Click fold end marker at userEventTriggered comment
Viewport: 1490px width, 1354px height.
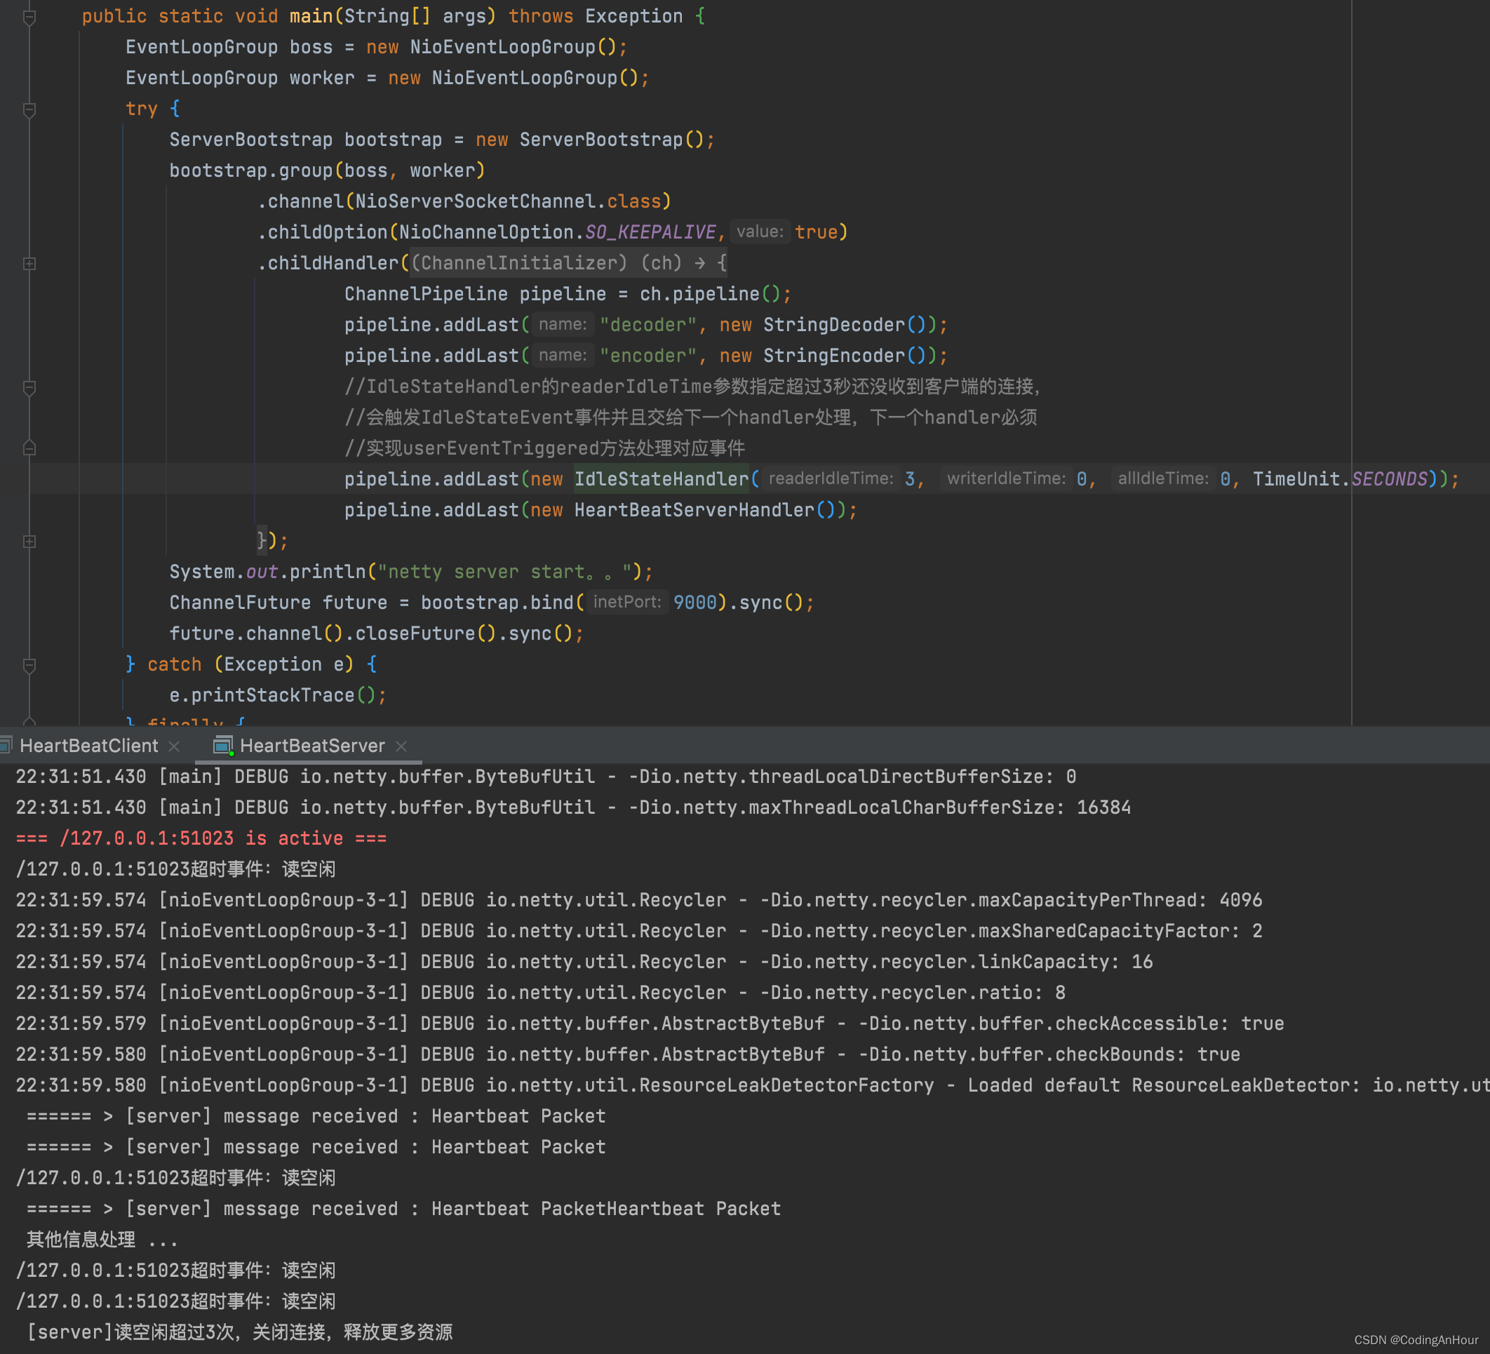pyautogui.click(x=29, y=448)
